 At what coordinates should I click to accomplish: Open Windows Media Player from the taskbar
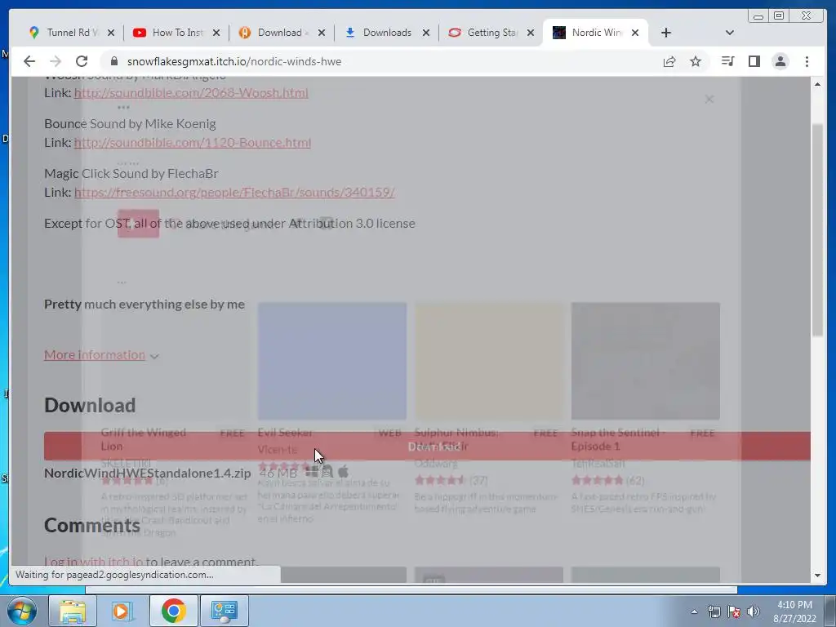click(x=122, y=611)
